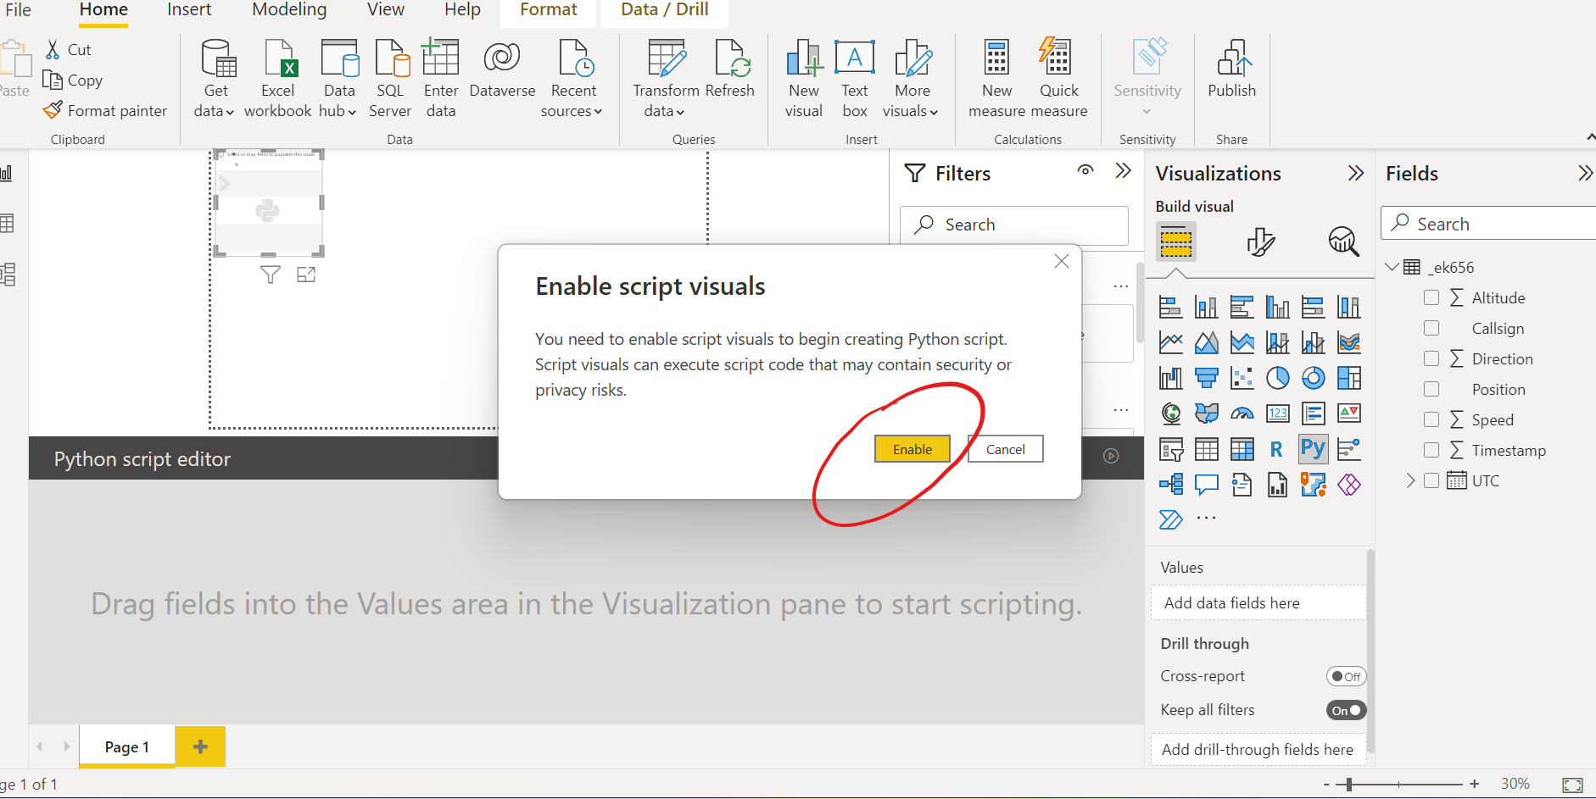Check the Altitude field checkbox

coord(1431,297)
